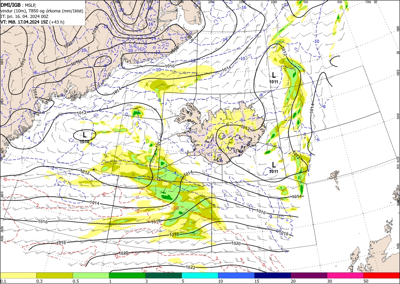The image size is (400, 284).
Task: Pick the cyan 5–10 legend swatch
Action: coord(200,275)
